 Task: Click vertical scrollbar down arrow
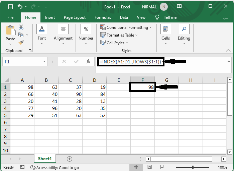tap(230, 152)
